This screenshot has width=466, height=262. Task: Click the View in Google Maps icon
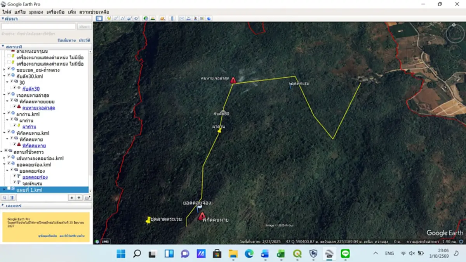(x=202, y=18)
